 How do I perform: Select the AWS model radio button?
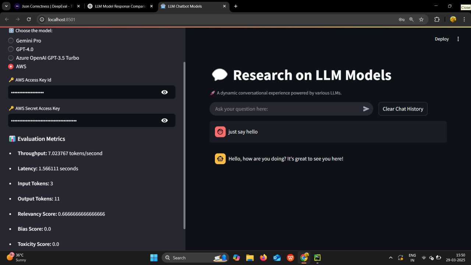(x=11, y=67)
